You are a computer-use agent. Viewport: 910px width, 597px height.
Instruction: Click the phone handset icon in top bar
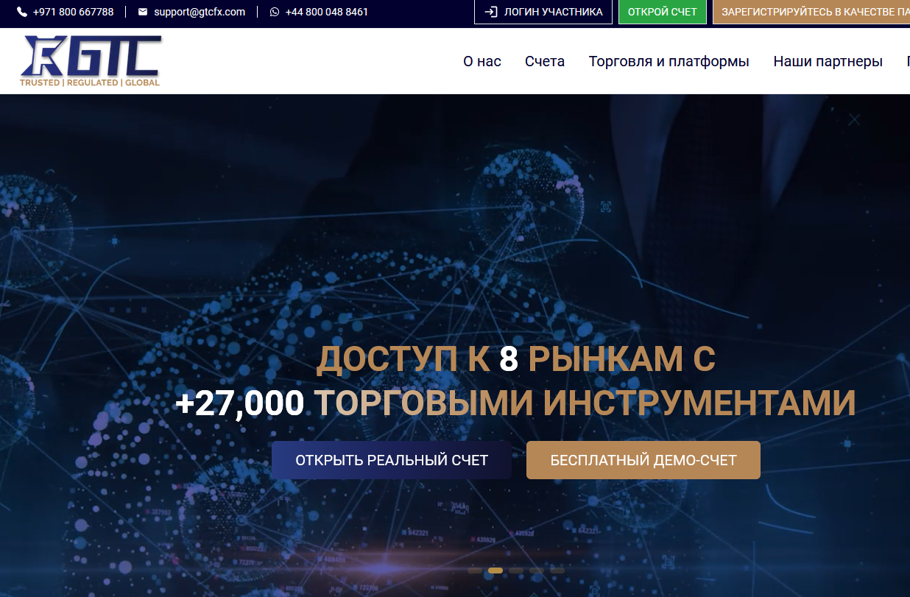(22, 12)
